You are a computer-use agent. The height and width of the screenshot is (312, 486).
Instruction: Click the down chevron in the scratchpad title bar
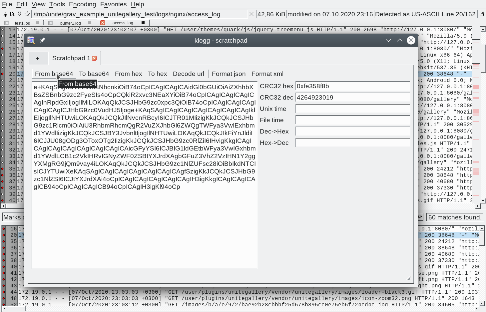pyautogui.click(x=388, y=40)
